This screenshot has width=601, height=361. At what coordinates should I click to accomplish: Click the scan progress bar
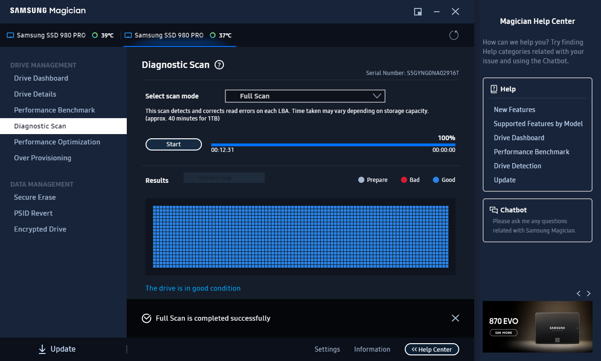pos(333,145)
